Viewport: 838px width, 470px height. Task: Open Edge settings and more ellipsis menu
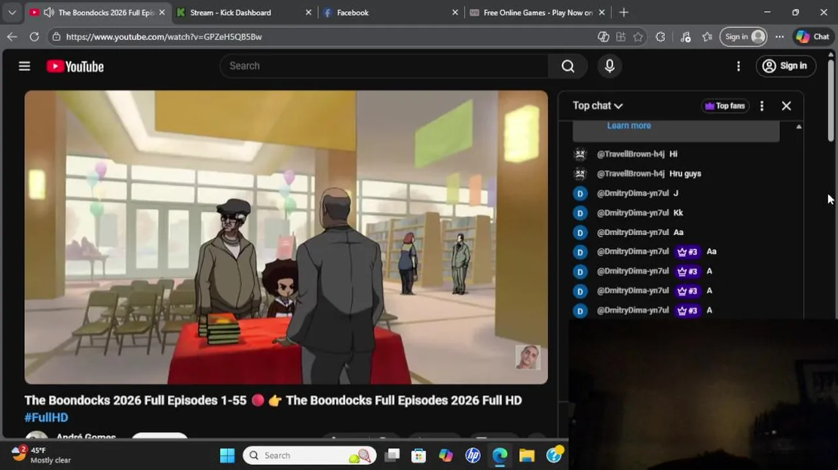coord(779,37)
